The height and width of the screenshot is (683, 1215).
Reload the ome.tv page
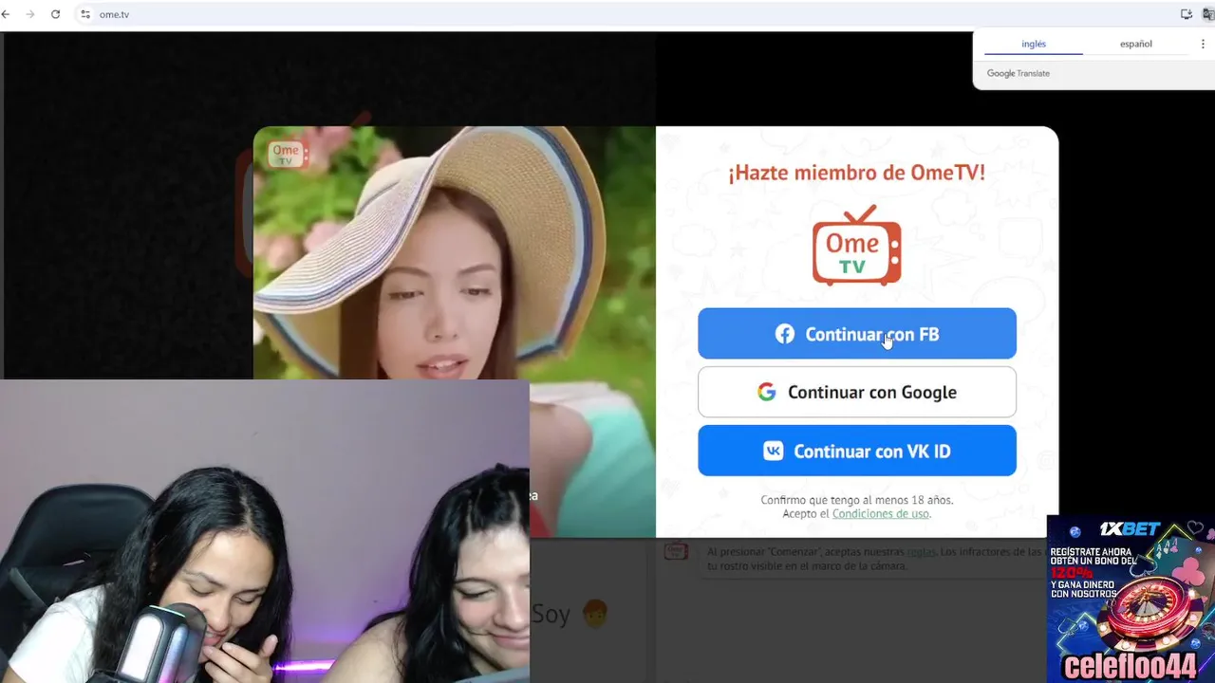[55, 14]
